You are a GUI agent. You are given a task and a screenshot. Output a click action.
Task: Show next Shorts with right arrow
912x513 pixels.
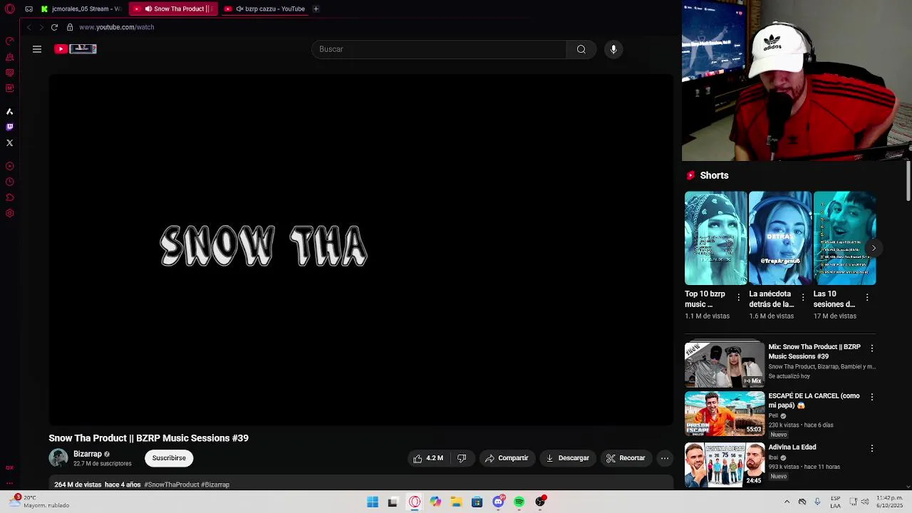874,248
